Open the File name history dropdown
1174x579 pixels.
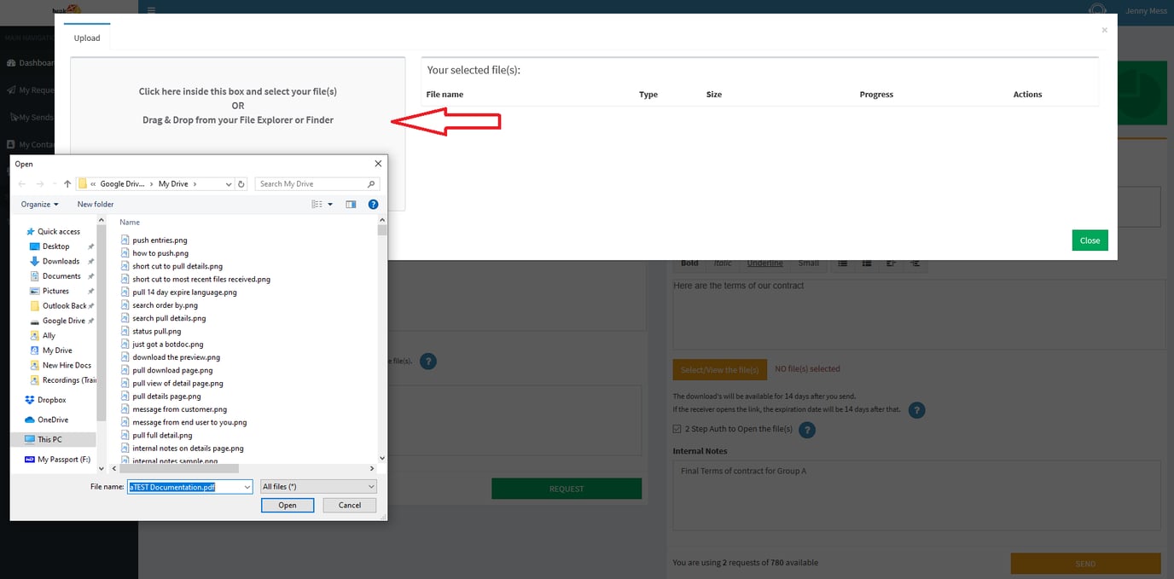247,487
